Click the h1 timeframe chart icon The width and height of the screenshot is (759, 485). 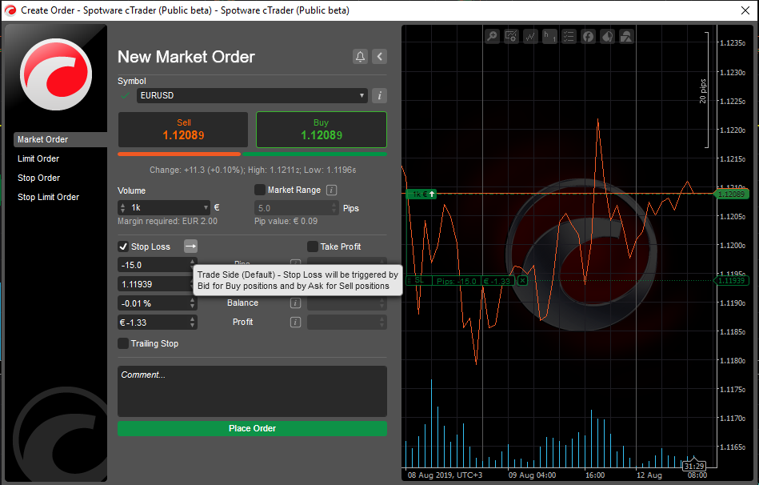pyautogui.click(x=549, y=37)
